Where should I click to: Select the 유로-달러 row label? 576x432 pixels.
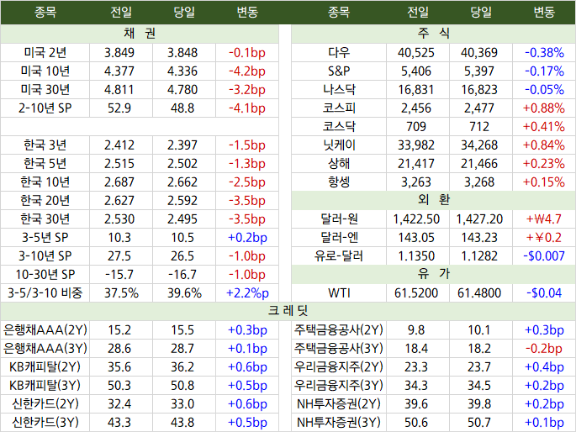(339, 256)
